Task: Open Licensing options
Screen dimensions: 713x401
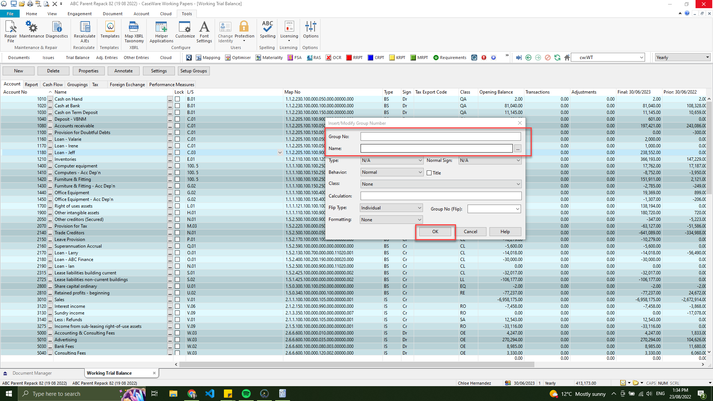Action: coord(289,32)
